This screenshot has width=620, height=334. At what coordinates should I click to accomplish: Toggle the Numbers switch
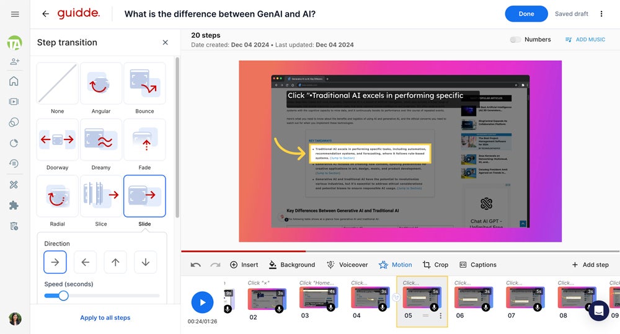coord(515,40)
